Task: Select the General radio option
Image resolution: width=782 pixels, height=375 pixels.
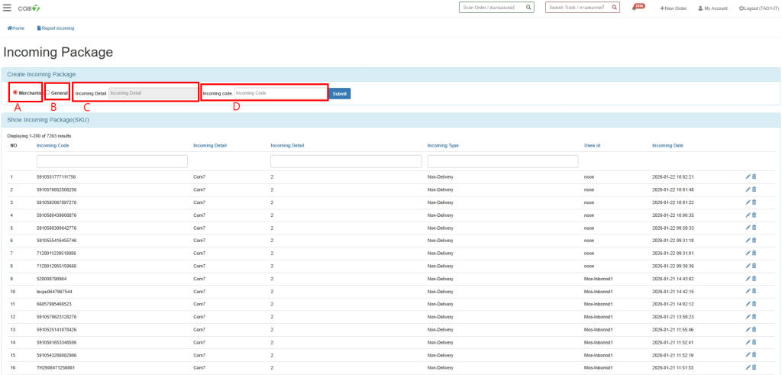Action: click(x=47, y=93)
